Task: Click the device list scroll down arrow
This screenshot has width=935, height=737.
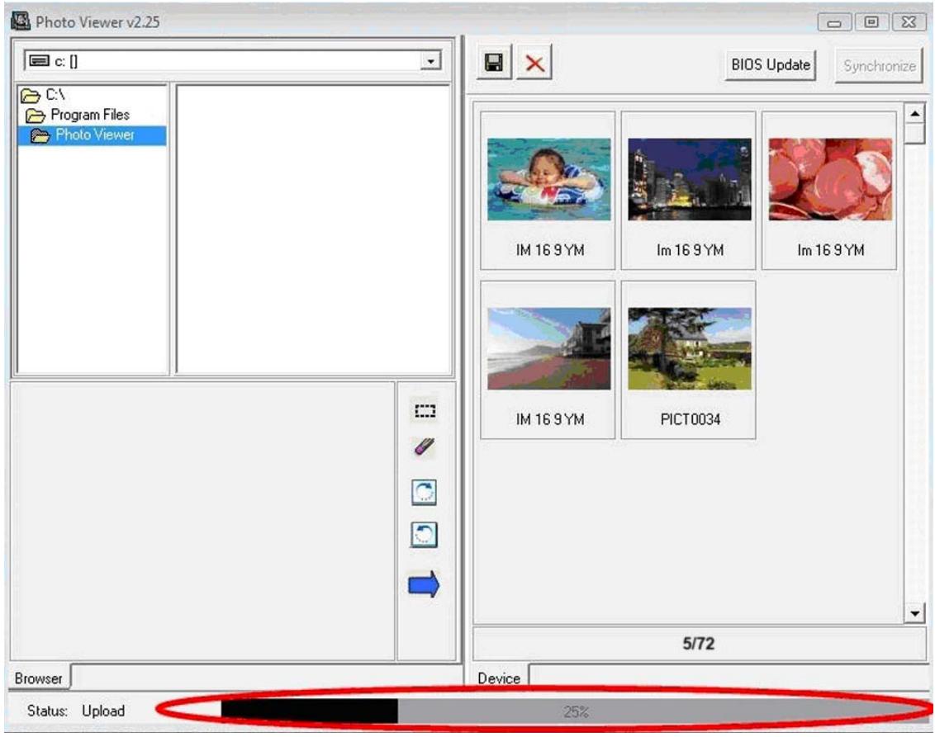Action: tap(914, 613)
